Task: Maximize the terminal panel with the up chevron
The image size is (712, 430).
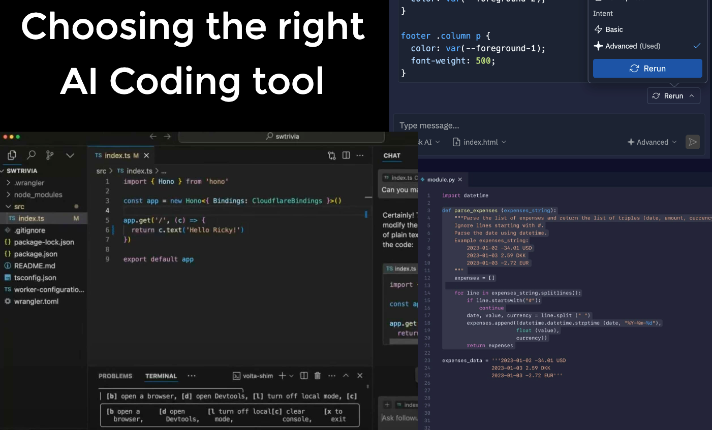Action: [346, 376]
